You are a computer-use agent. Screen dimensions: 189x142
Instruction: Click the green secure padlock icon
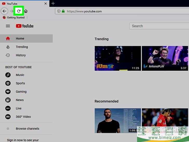(x=63, y=11)
